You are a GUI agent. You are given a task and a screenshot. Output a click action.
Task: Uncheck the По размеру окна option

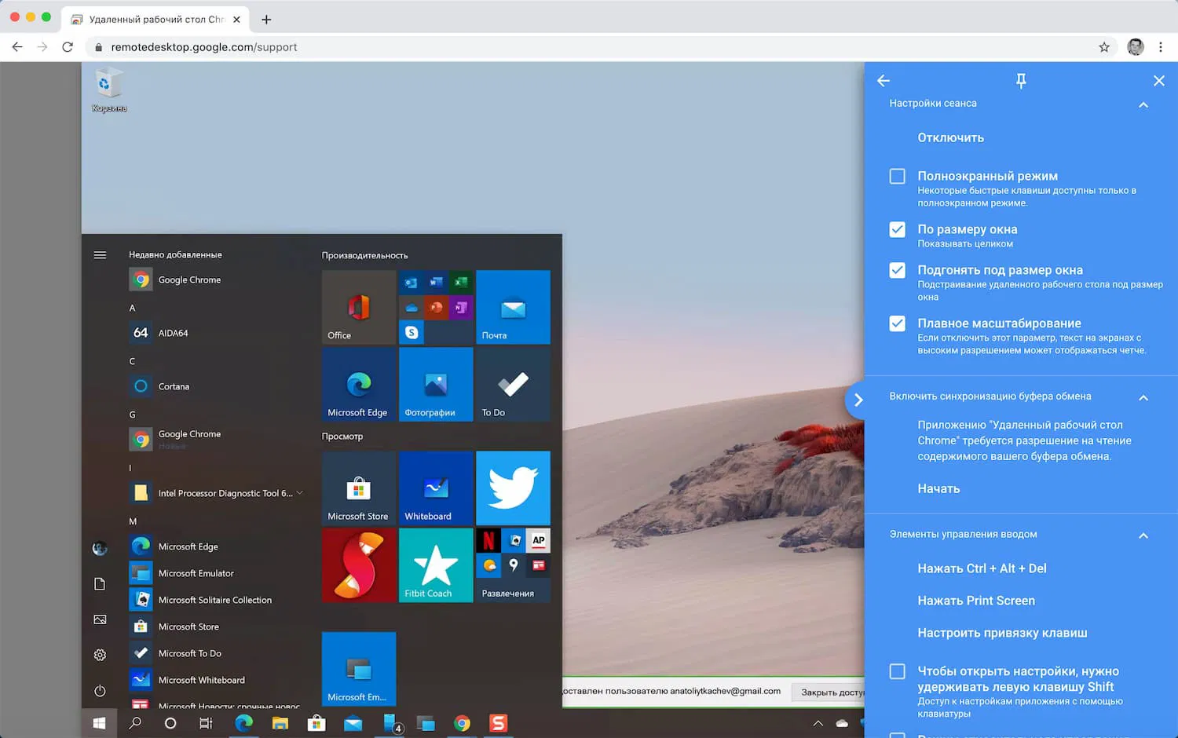[x=897, y=229]
